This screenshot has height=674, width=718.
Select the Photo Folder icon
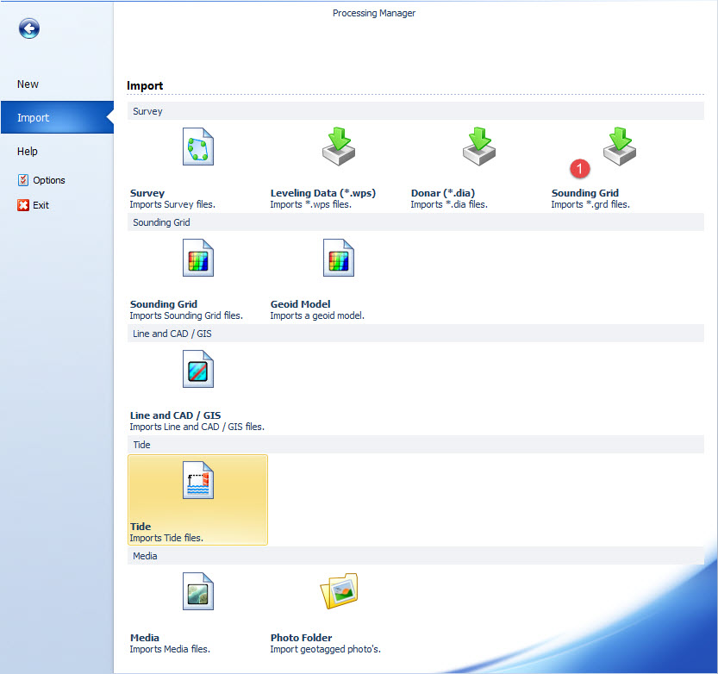338,592
